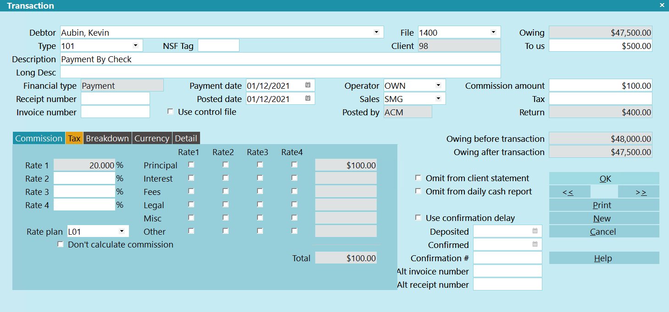Click the Description input field

pos(280,59)
